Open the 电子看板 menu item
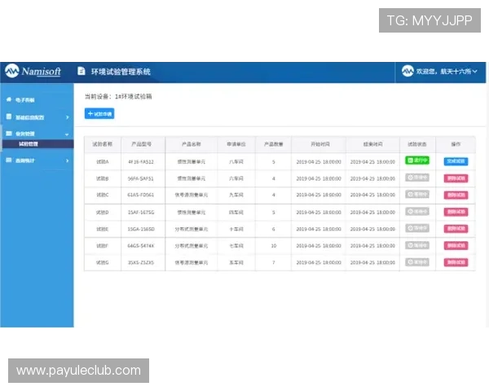This screenshot has width=489, height=391. [x=25, y=100]
